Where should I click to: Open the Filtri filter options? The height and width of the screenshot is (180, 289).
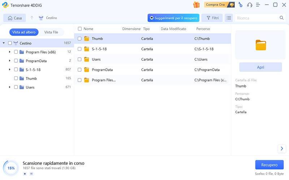tap(212, 18)
